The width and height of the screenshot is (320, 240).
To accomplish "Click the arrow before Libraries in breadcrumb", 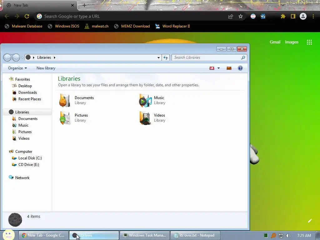I will click(x=34, y=57).
